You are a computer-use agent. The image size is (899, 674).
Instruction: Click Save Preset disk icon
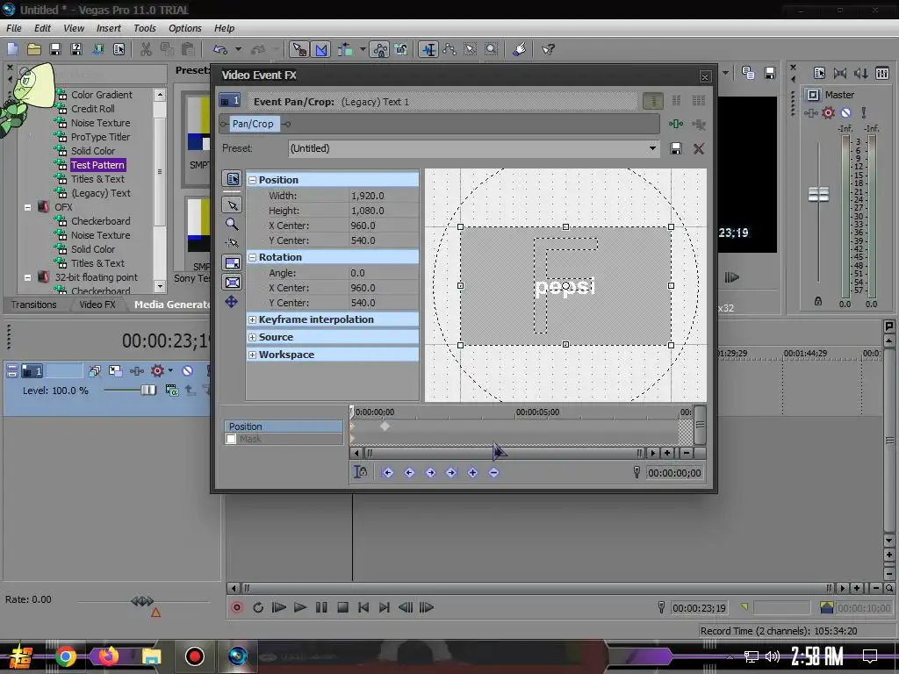(x=676, y=148)
